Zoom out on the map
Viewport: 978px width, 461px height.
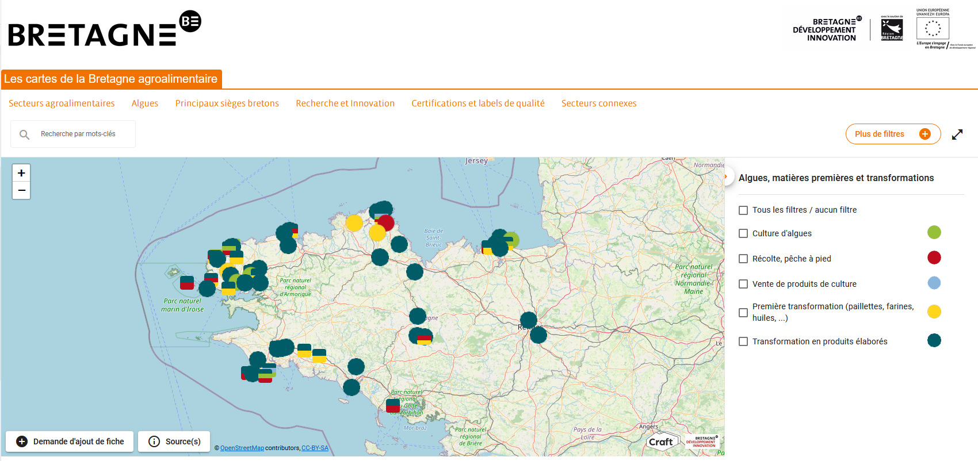click(x=21, y=190)
